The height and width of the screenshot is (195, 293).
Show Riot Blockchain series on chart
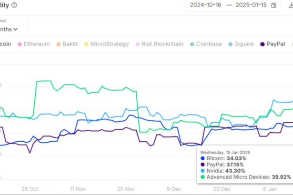(162, 44)
